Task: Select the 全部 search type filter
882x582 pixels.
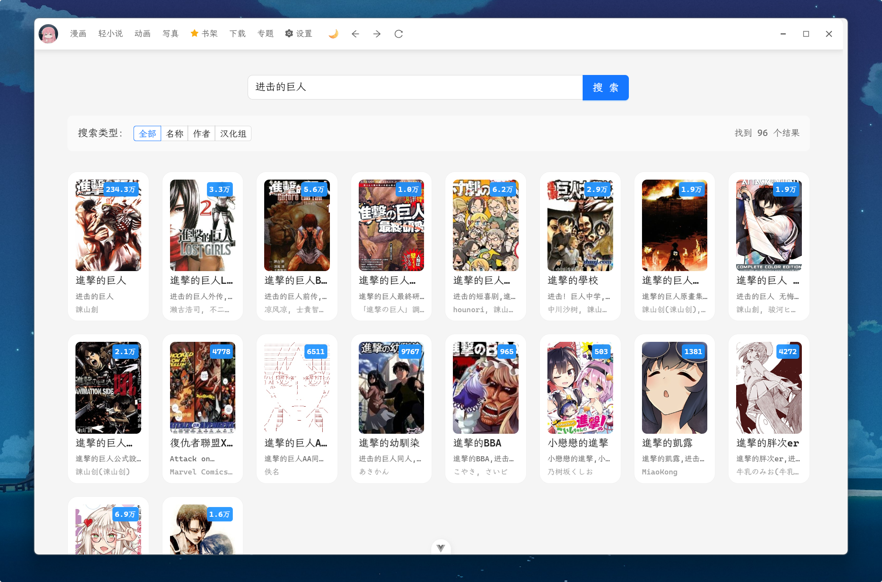Action: [x=147, y=134]
